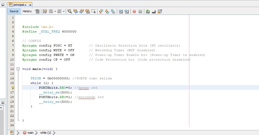The width and height of the screenshot is (259, 135).
Task: Toggle a bookmark on the current line
Action: pyautogui.click(x=113, y=11)
